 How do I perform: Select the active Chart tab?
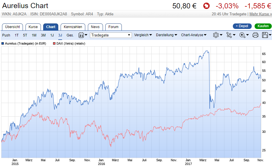point(51,27)
